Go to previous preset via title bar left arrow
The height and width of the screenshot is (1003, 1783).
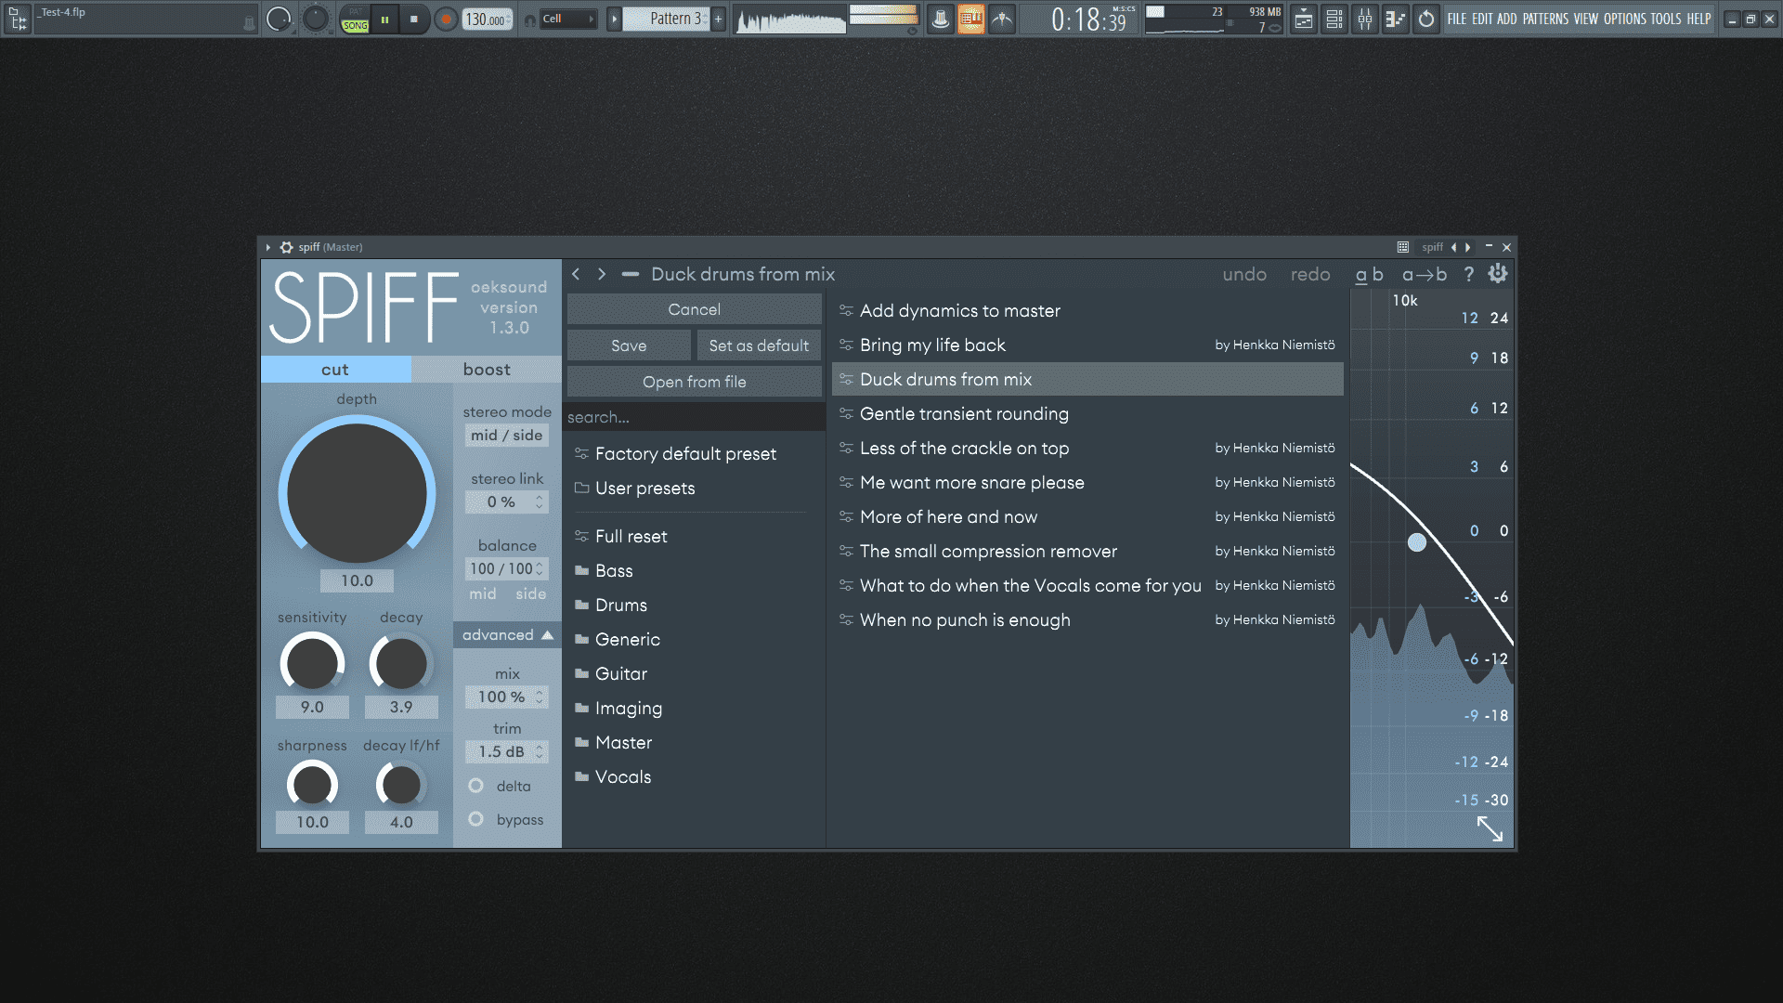point(1453,247)
